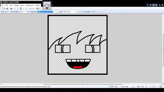
Task: Click the Deselect icon
Action: [x=26, y=8]
